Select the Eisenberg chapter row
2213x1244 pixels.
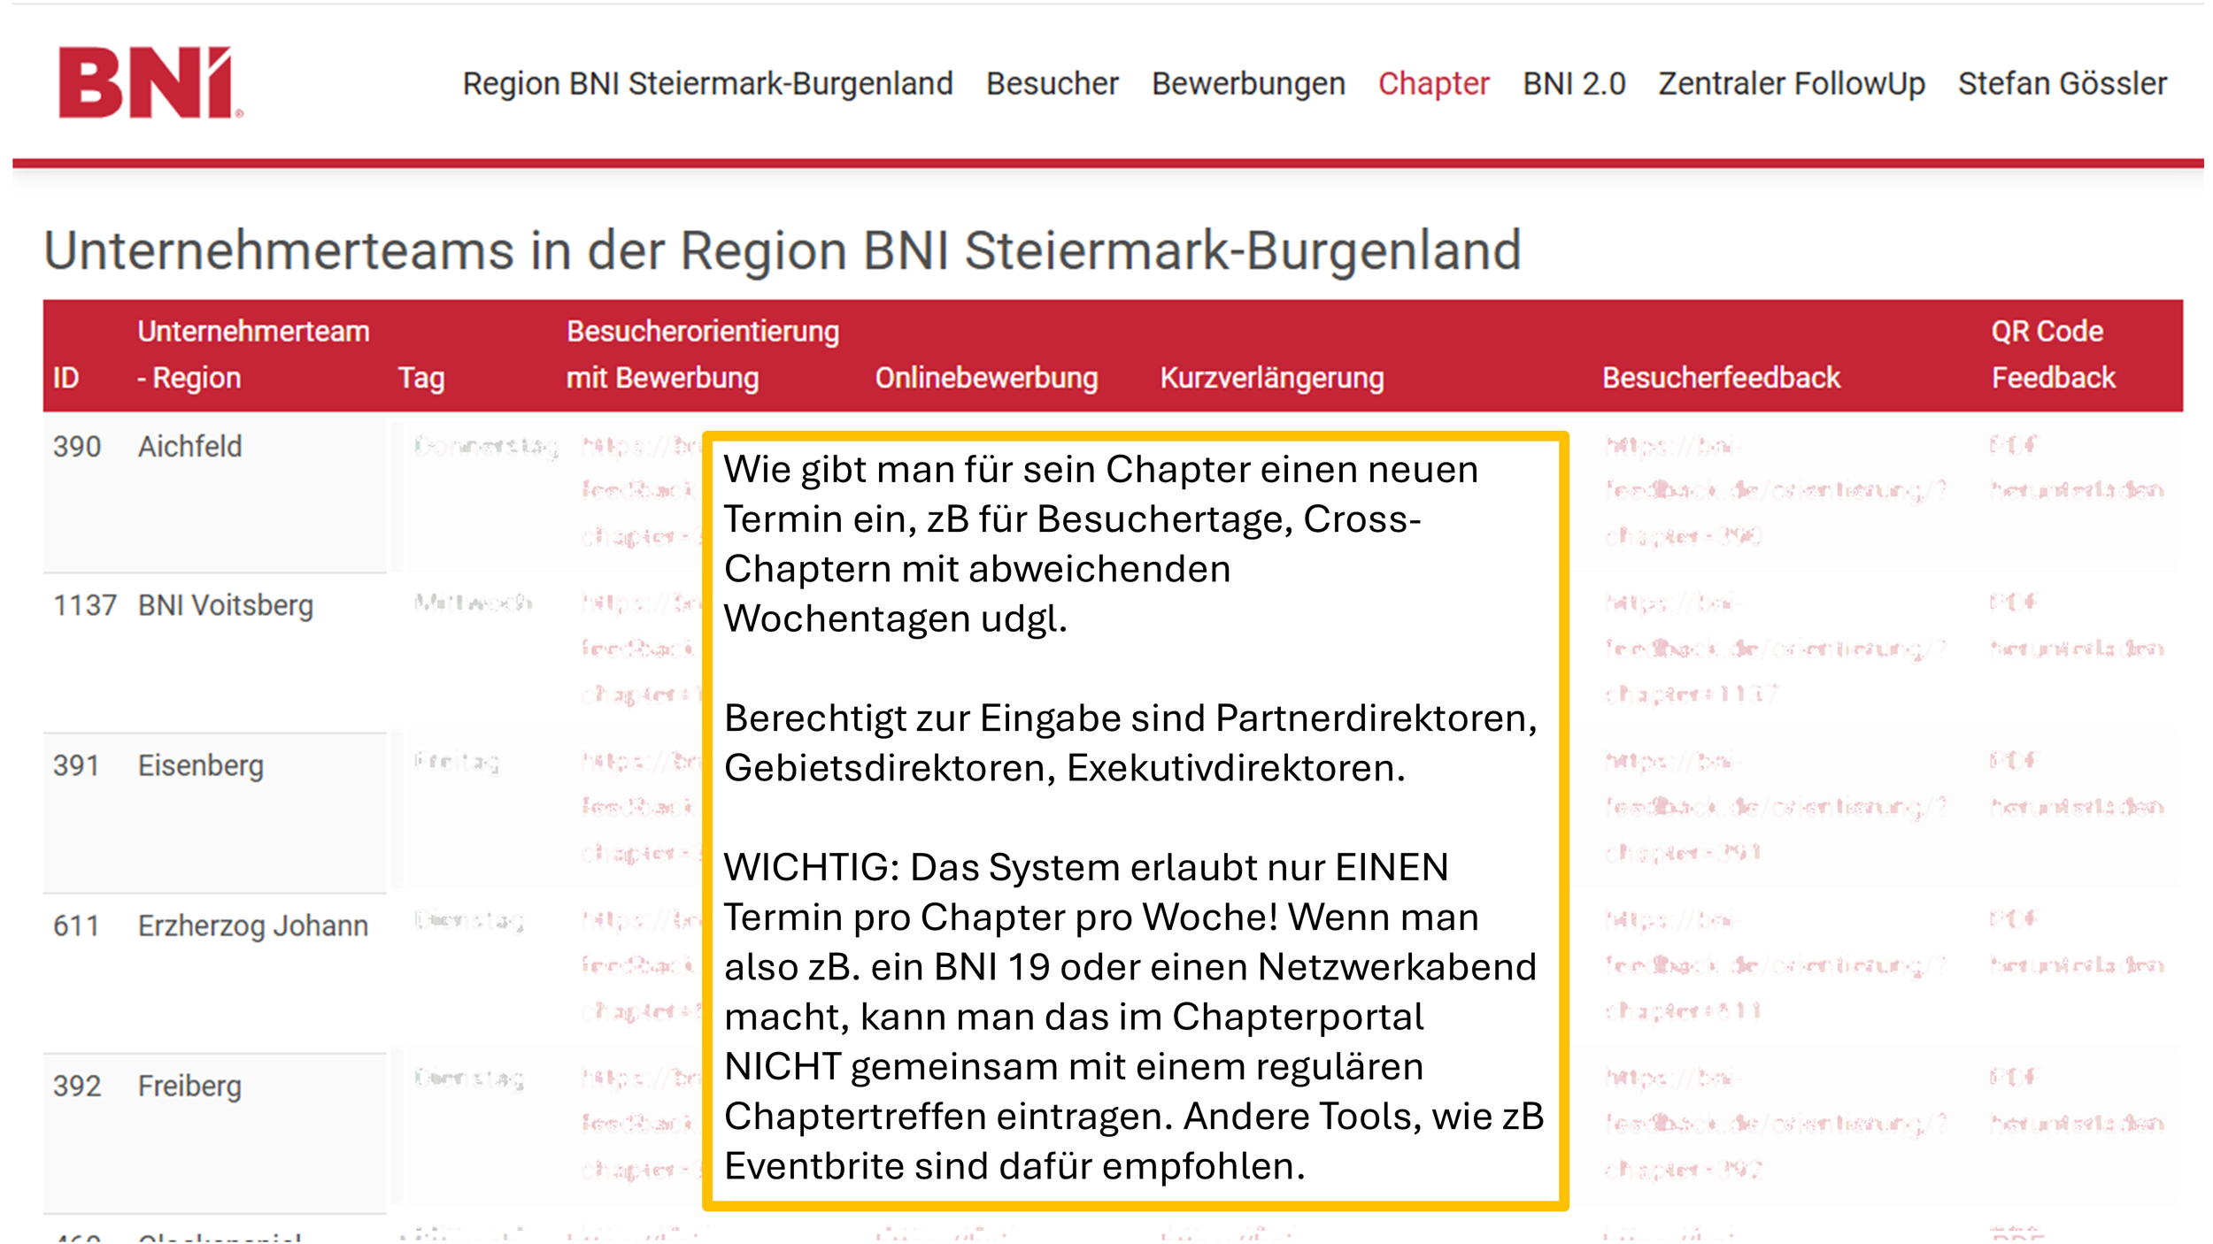tap(200, 765)
